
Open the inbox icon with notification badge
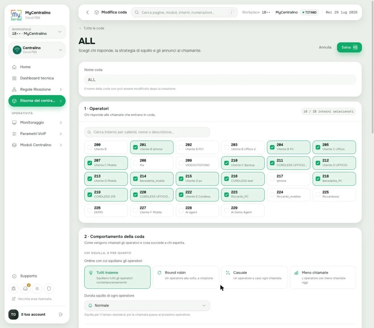[26, 289]
